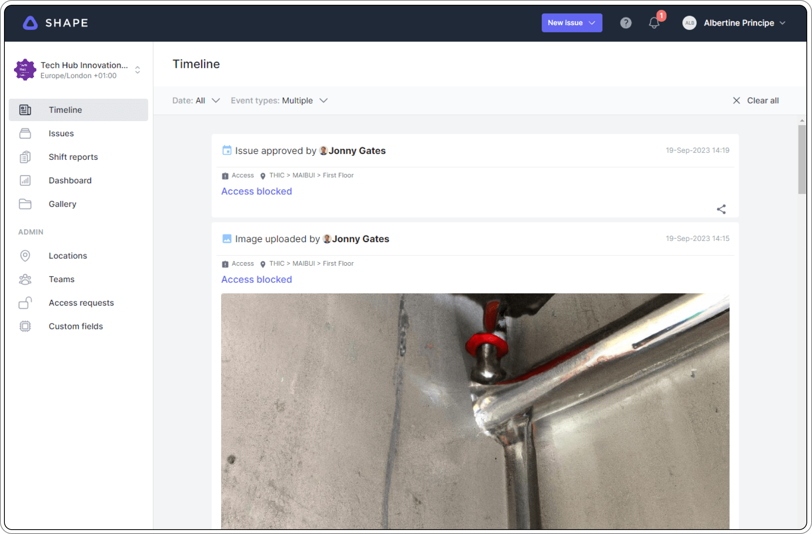Open the 'Access blocked' issue link
This screenshot has height=534, width=812.
click(256, 191)
